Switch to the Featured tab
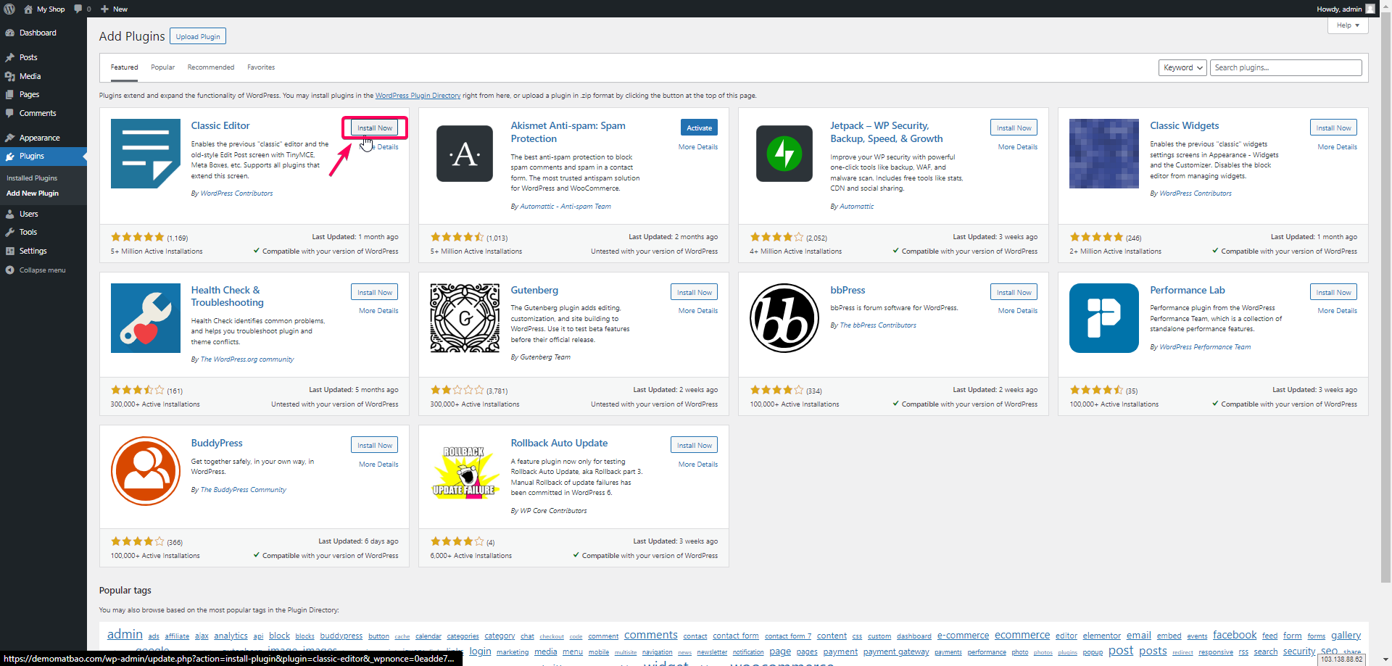The height and width of the screenshot is (666, 1392). [x=124, y=67]
